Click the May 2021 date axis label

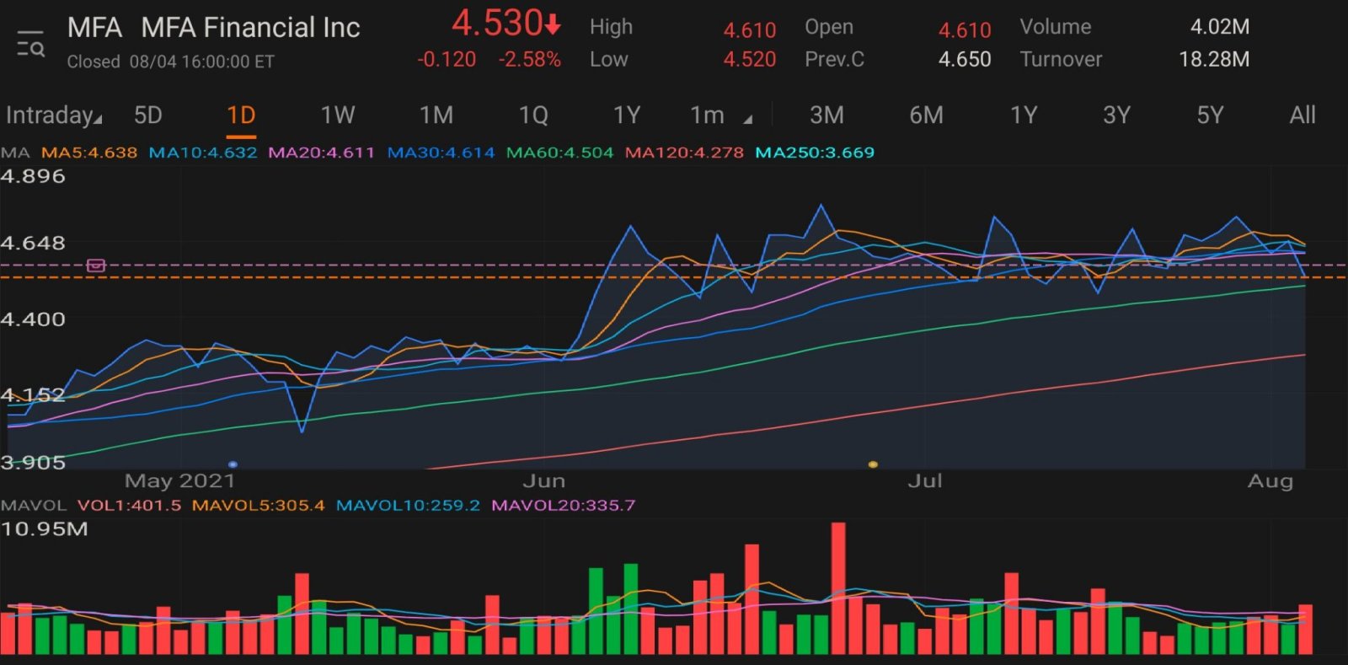point(180,481)
